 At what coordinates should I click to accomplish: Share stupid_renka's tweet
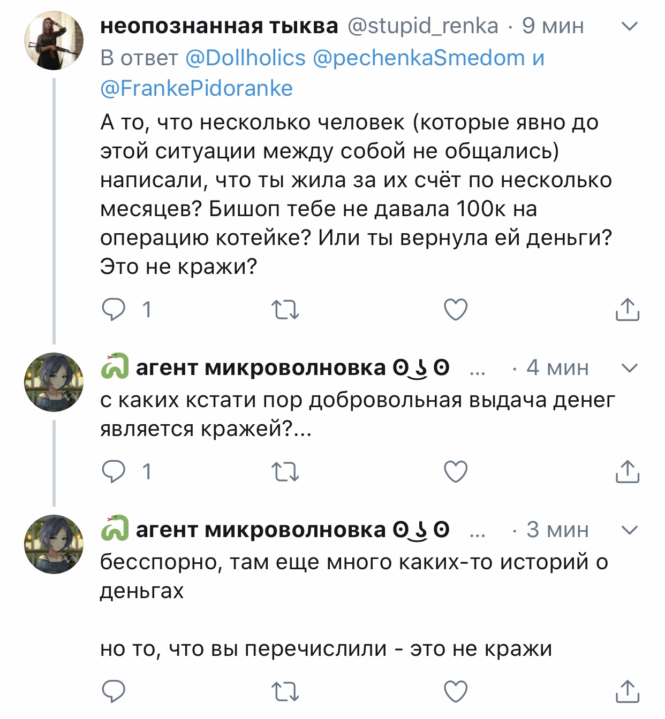coord(627,310)
